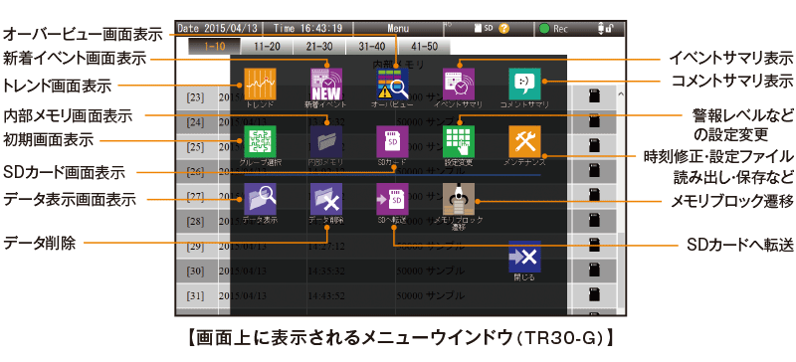Select memory block row [27]
796x362 pixels.
pyautogui.click(x=397, y=196)
